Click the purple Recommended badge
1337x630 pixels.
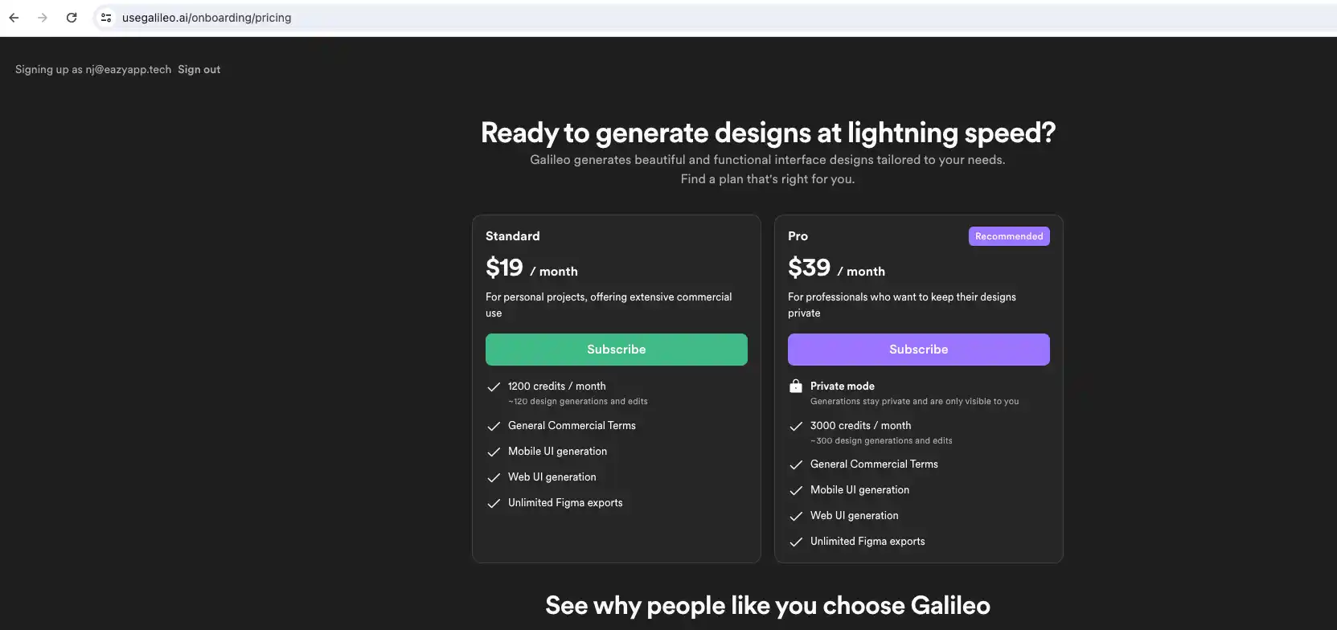click(x=1008, y=236)
